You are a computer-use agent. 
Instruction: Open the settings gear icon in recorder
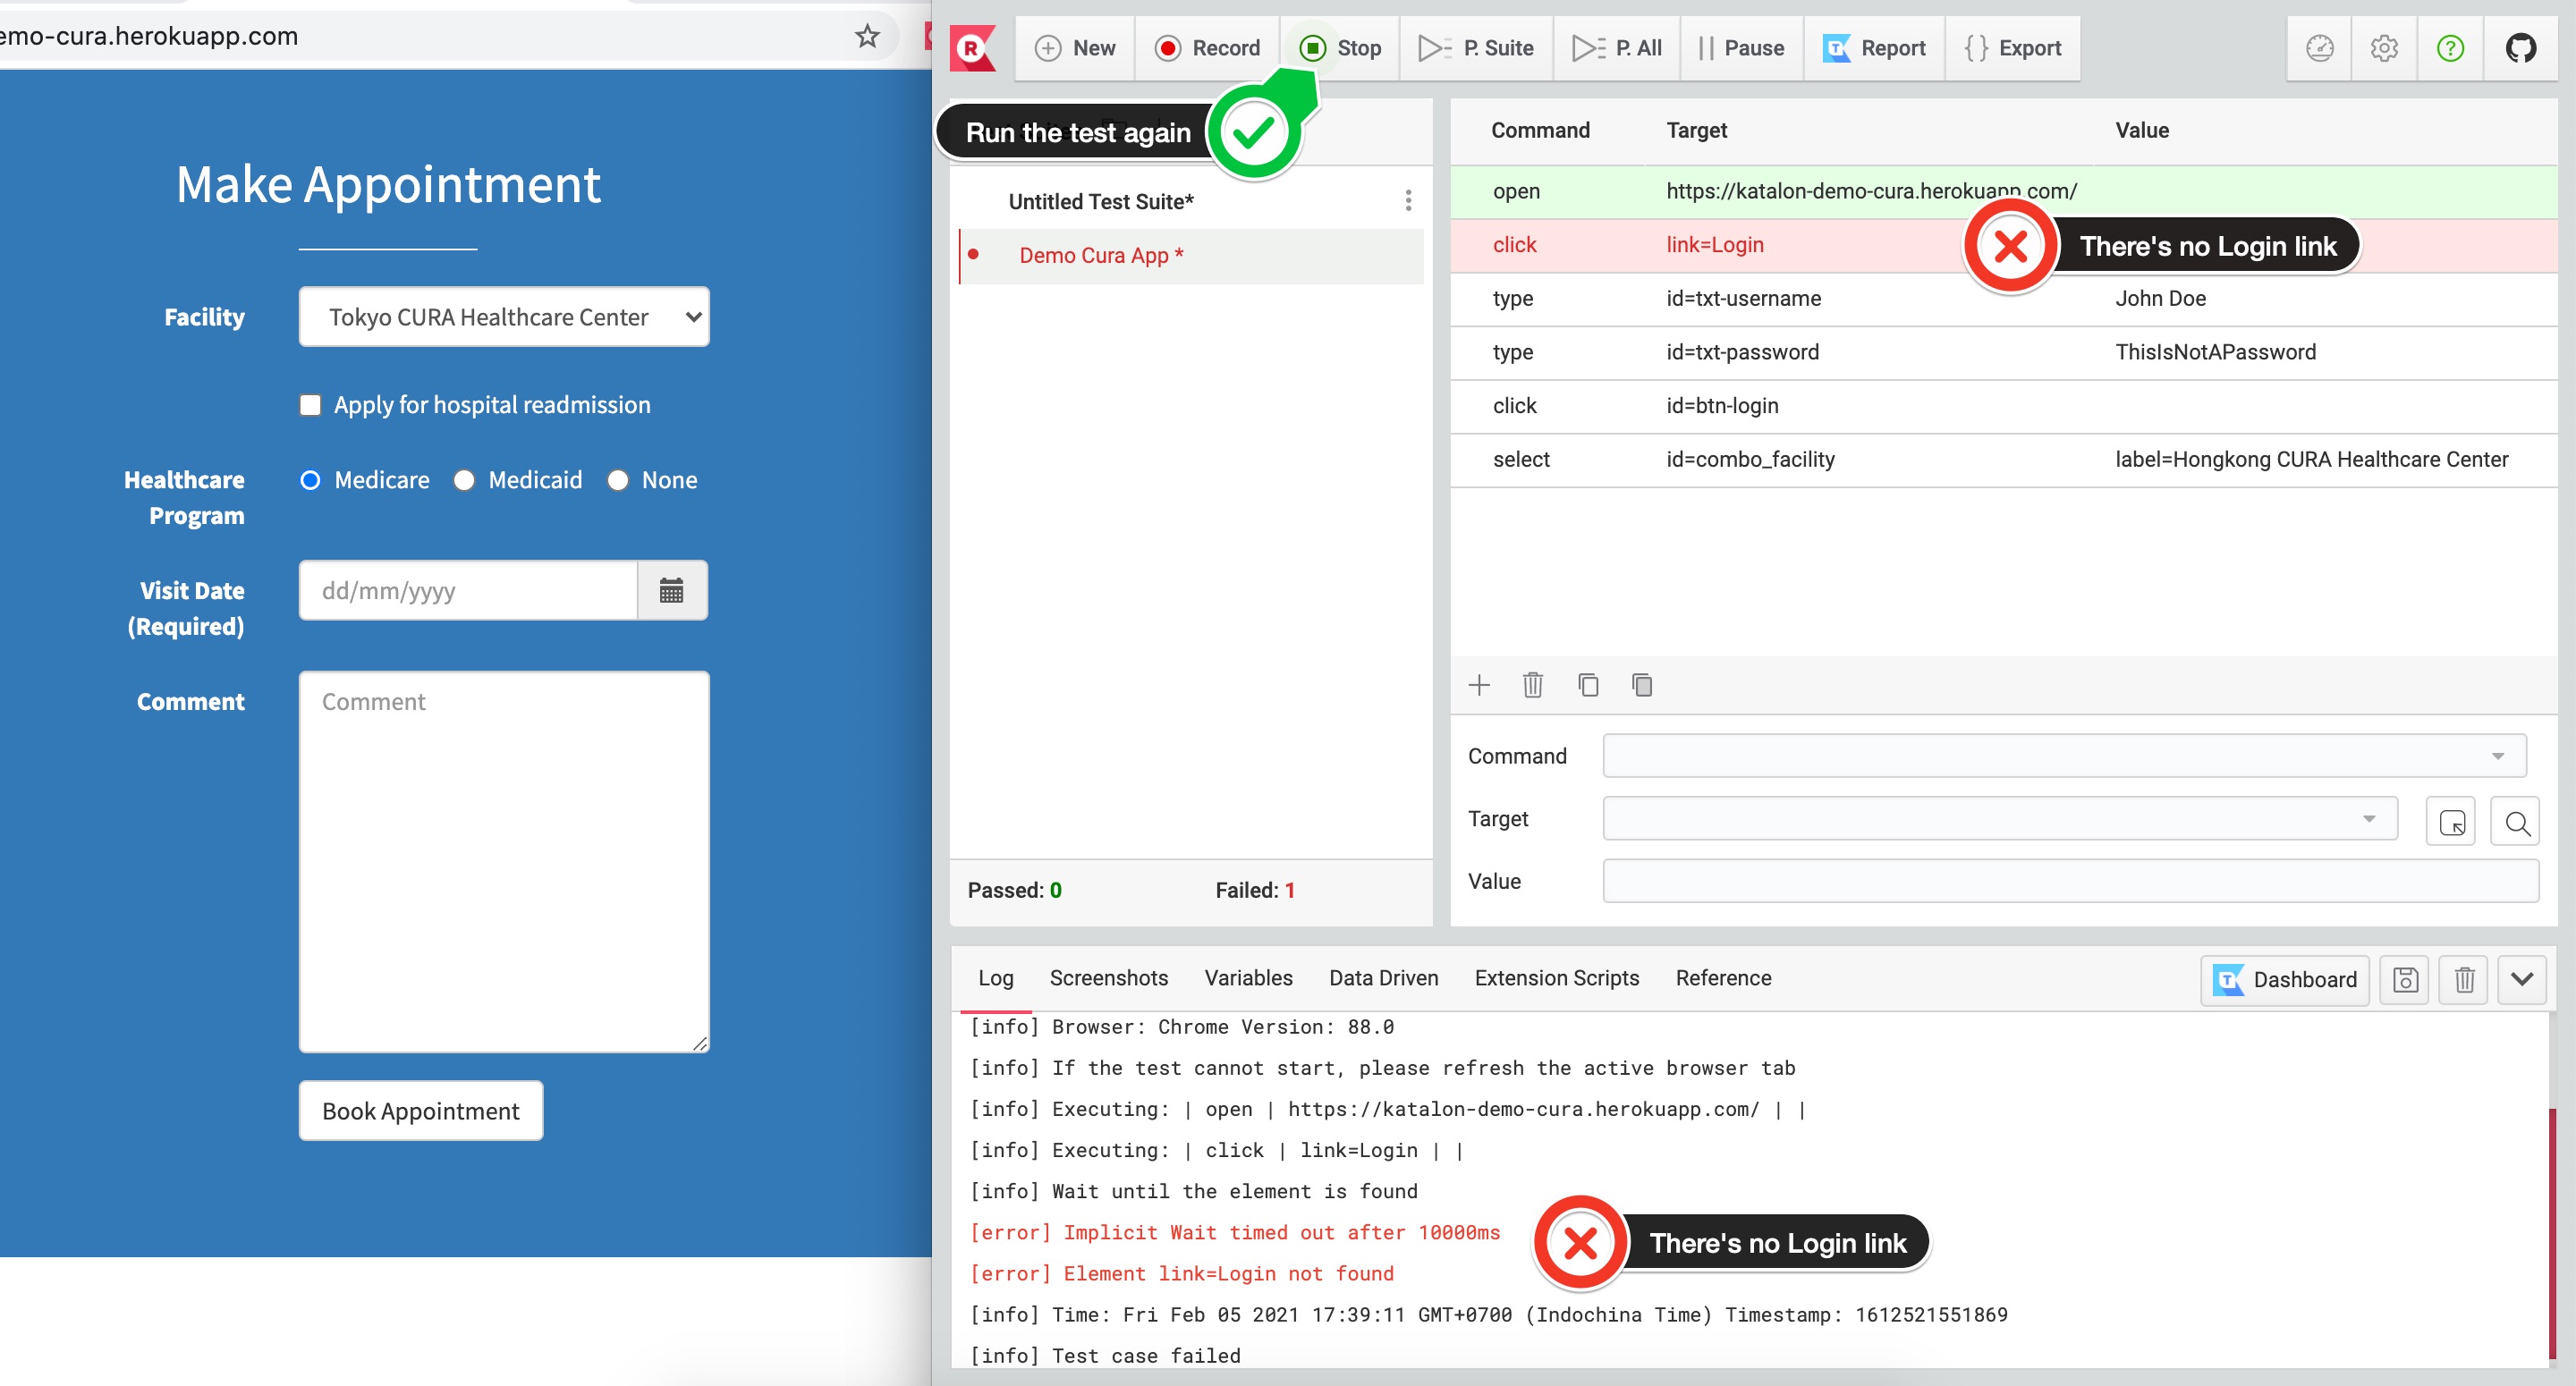click(2384, 48)
